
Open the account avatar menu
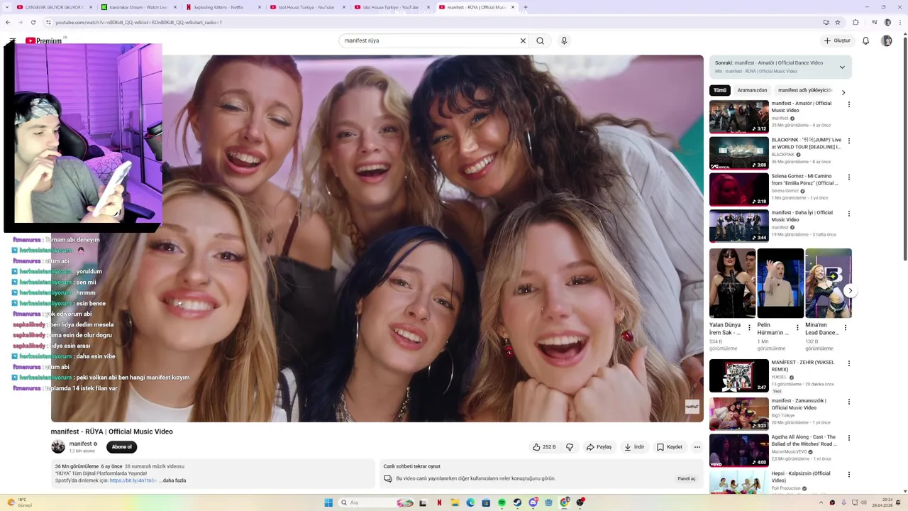click(887, 40)
